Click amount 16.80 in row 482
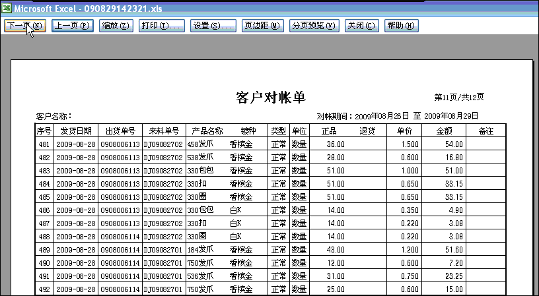Viewport: 539px width, 296px height. click(x=454, y=158)
